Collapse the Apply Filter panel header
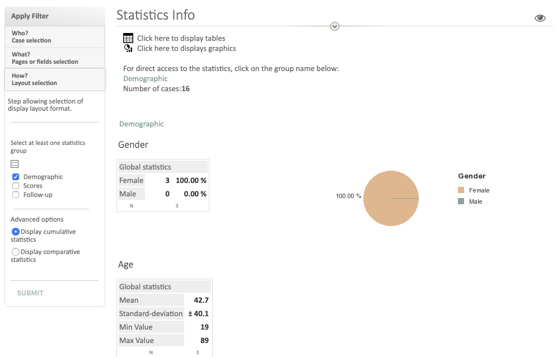 pyautogui.click(x=54, y=16)
